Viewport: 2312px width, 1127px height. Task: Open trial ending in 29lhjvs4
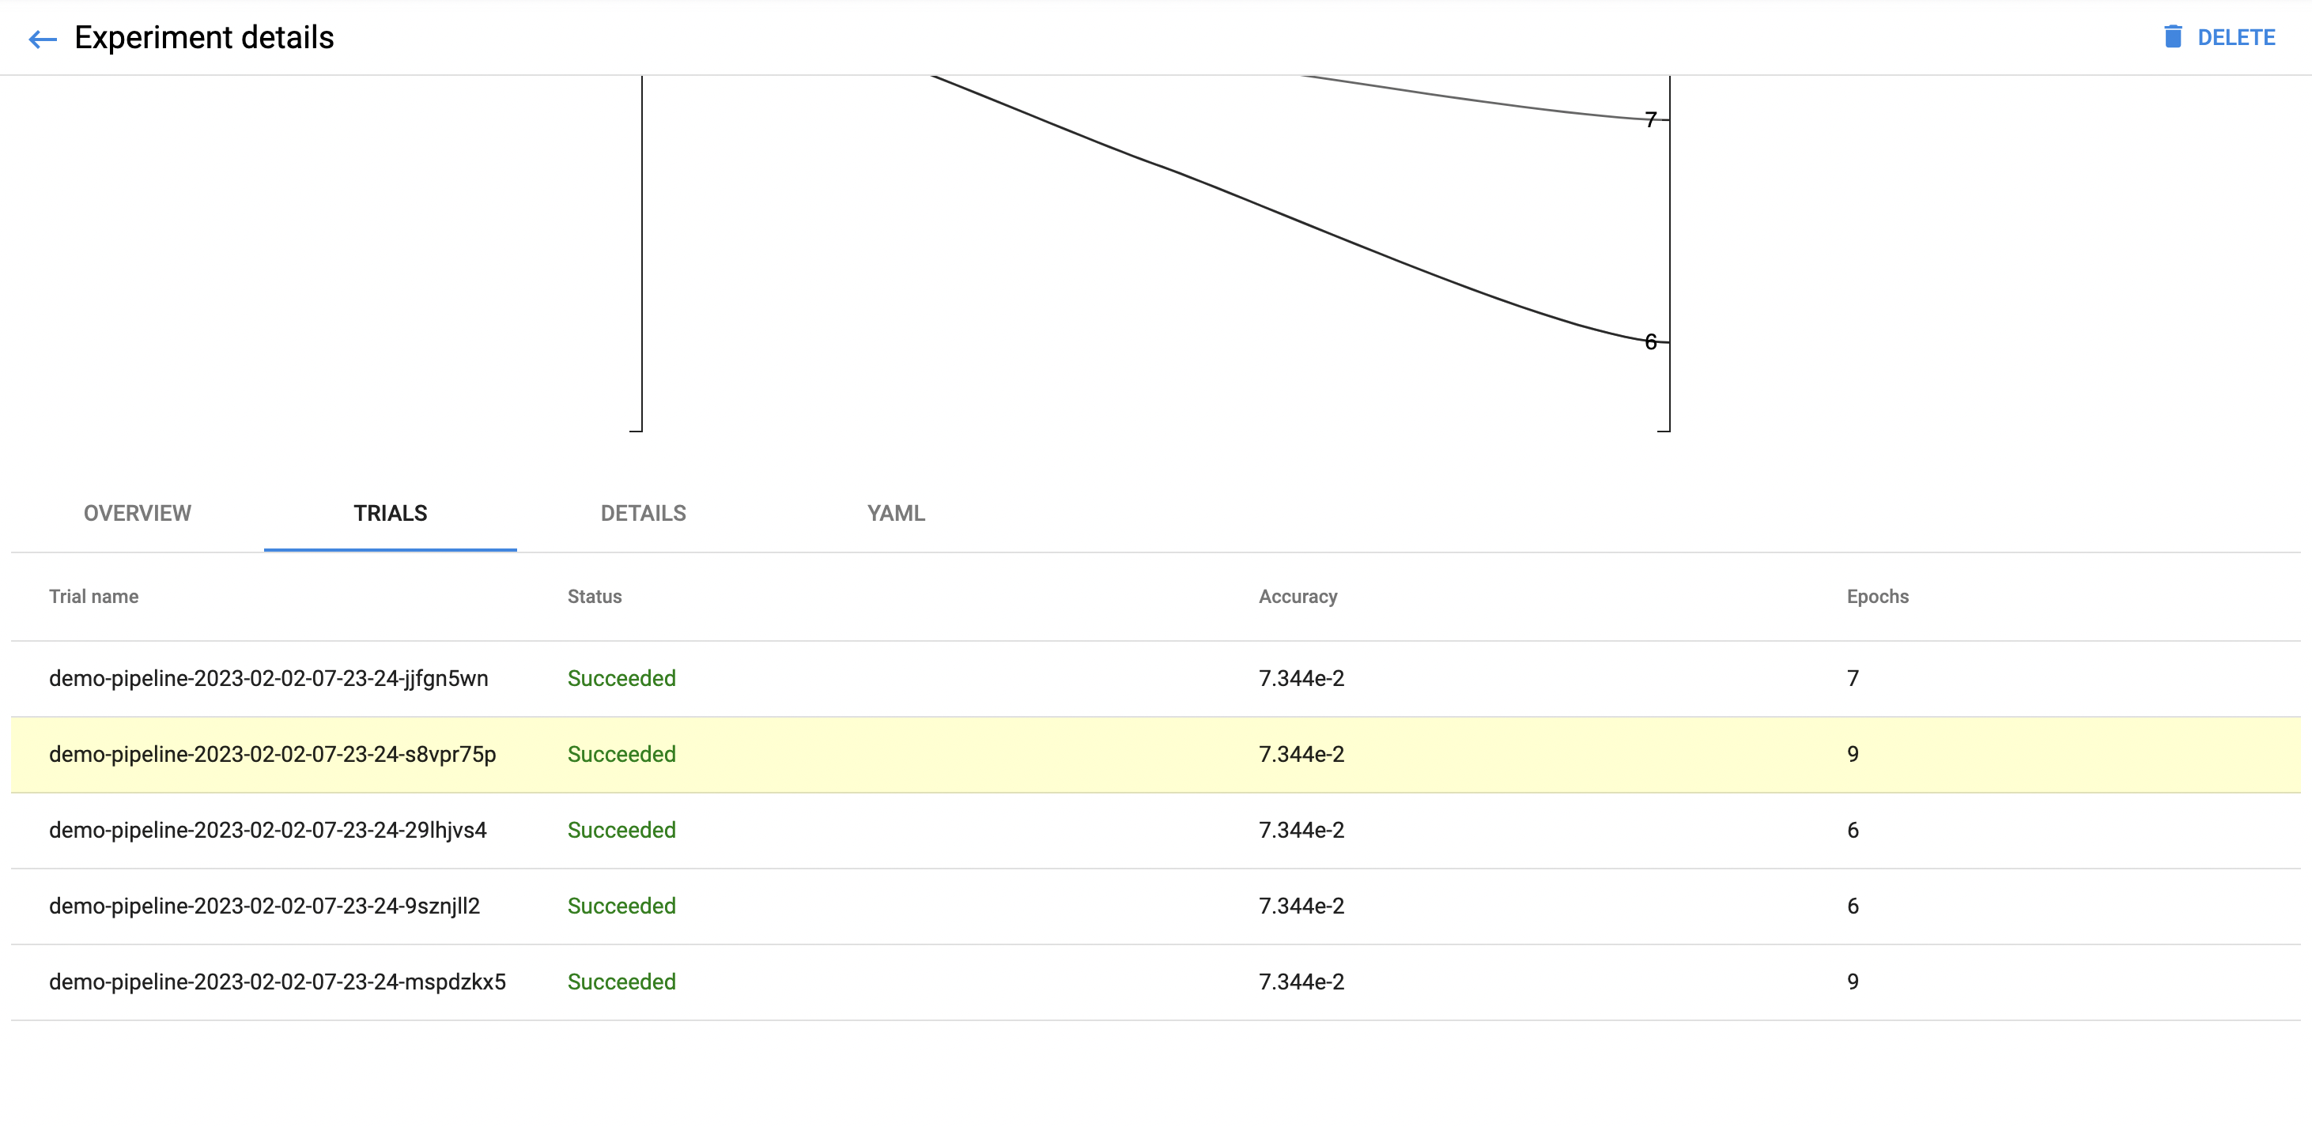tap(267, 830)
